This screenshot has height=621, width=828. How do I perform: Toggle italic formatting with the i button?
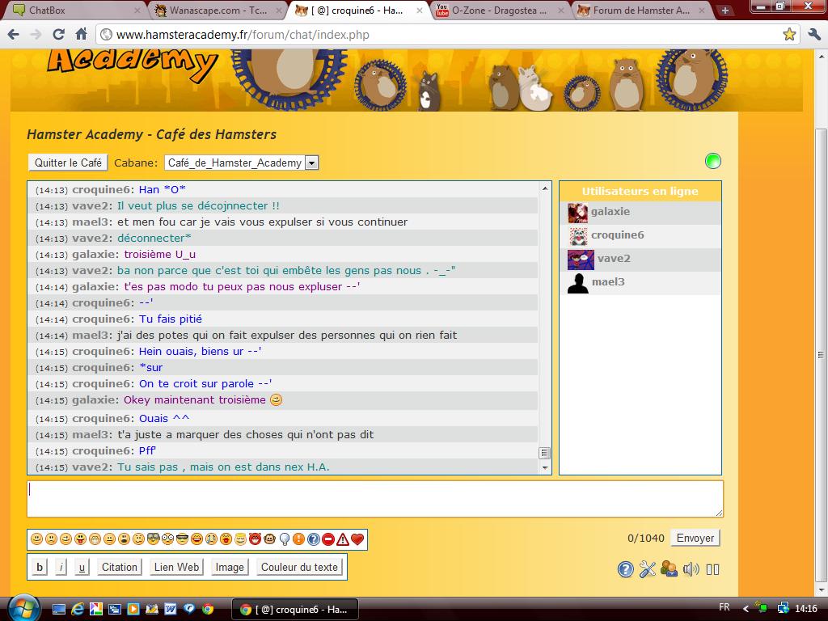tap(61, 567)
